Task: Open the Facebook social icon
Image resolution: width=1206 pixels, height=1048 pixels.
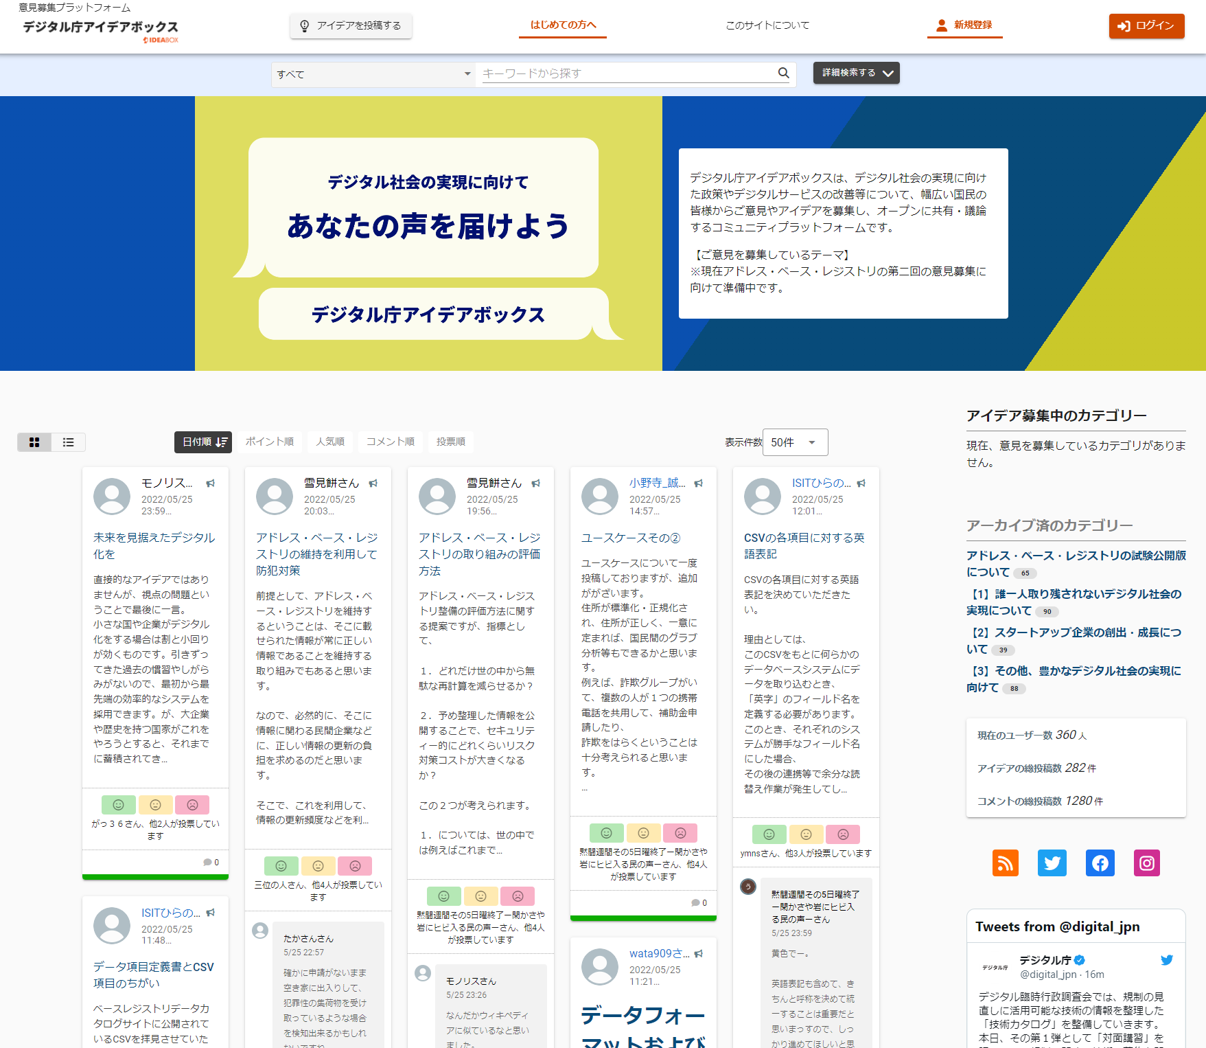Action: tap(1100, 863)
